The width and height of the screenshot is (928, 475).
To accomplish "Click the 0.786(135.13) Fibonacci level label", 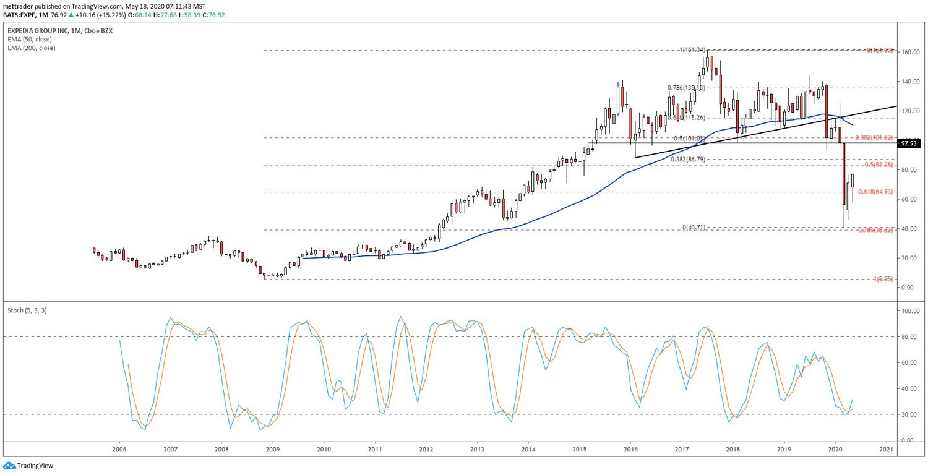I will click(685, 88).
